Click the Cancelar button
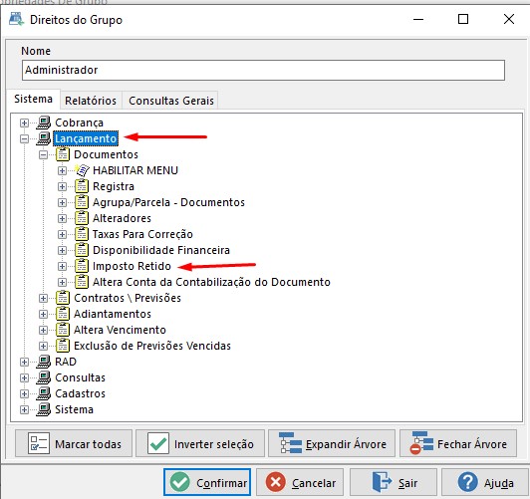Viewport: 530px width, 499px height. coord(300,482)
